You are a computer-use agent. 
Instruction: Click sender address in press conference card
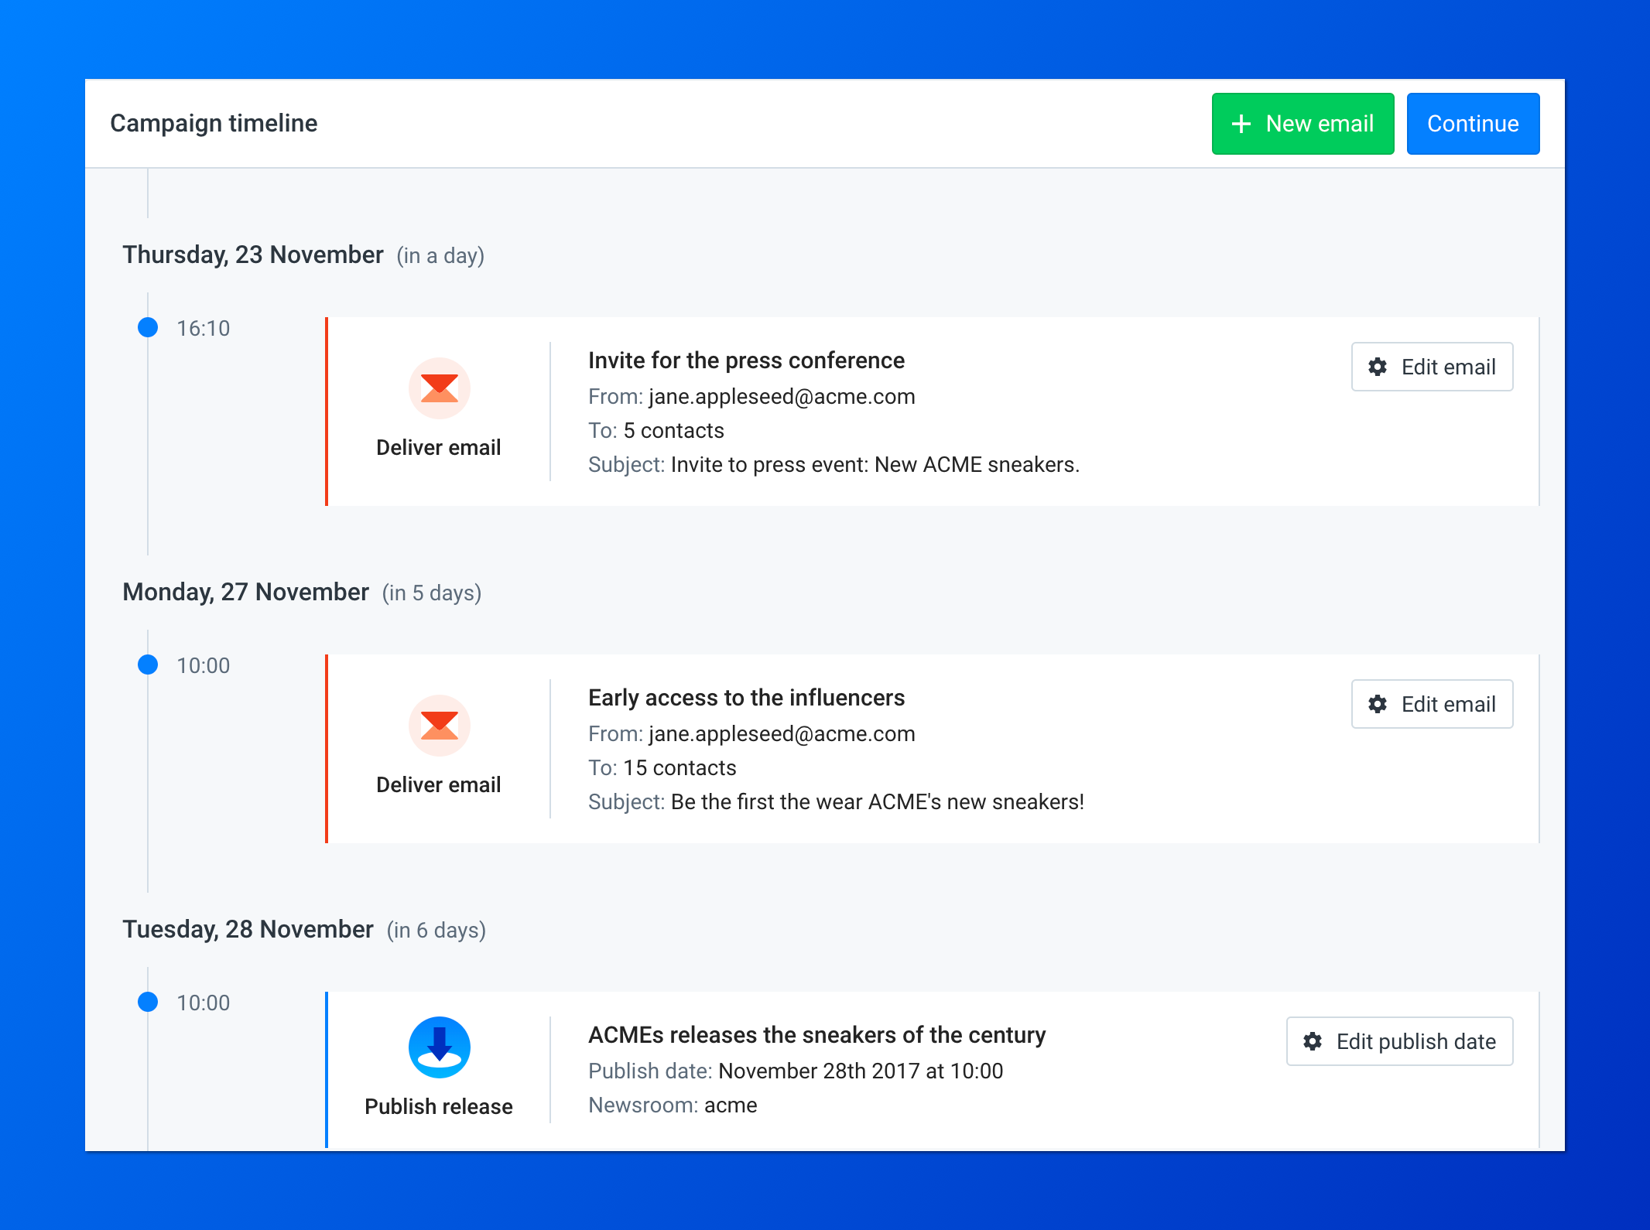click(782, 396)
